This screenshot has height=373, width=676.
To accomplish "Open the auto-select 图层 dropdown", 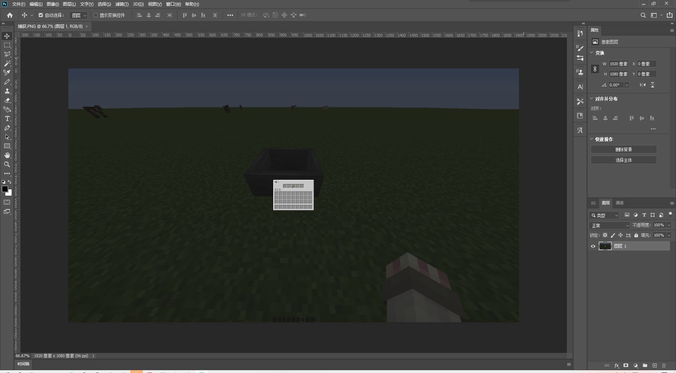I will [x=78, y=15].
